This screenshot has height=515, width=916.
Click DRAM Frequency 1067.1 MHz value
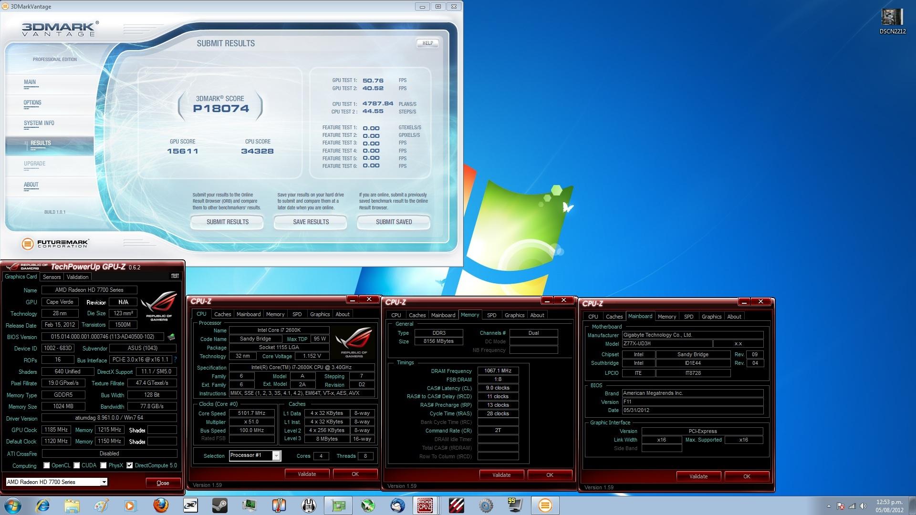498,371
